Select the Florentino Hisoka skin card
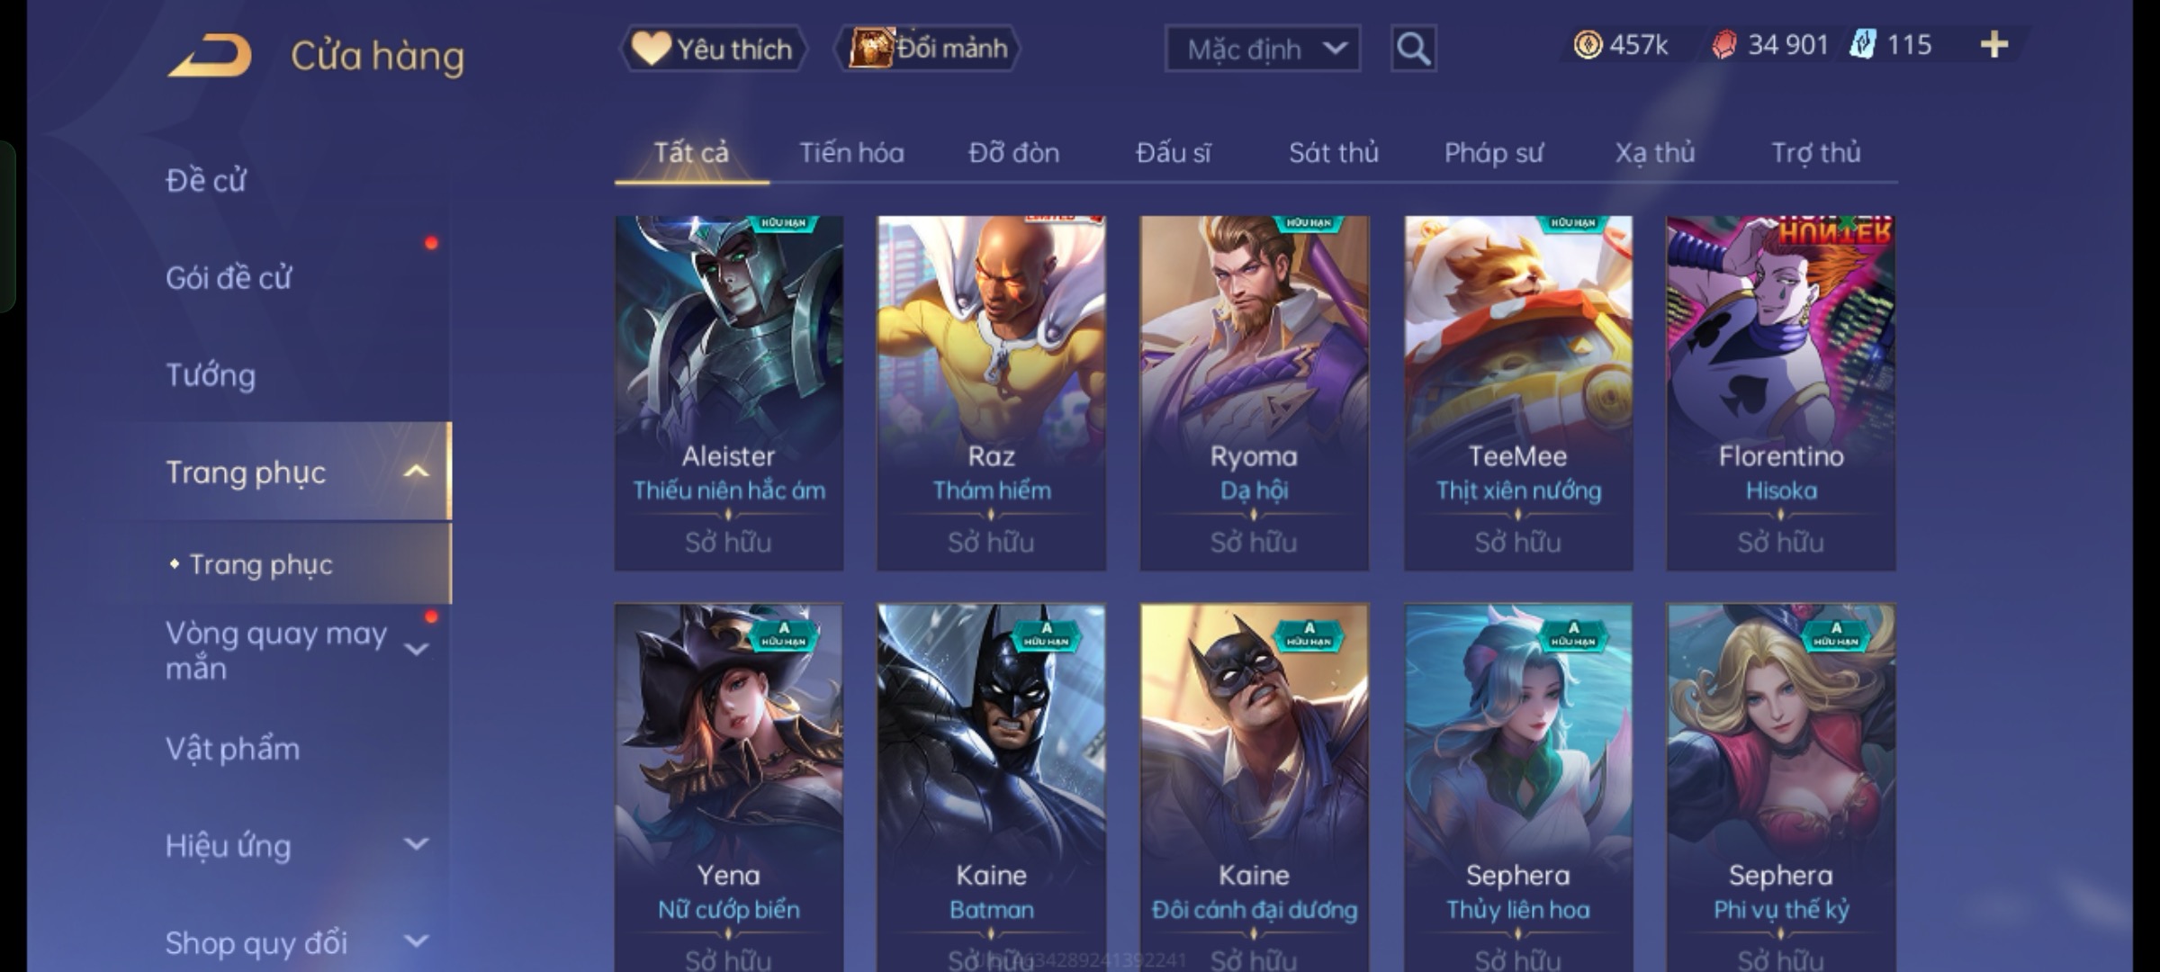This screenshot has height=972, width=2160. pyautogui.click(x=1781, y=392)
